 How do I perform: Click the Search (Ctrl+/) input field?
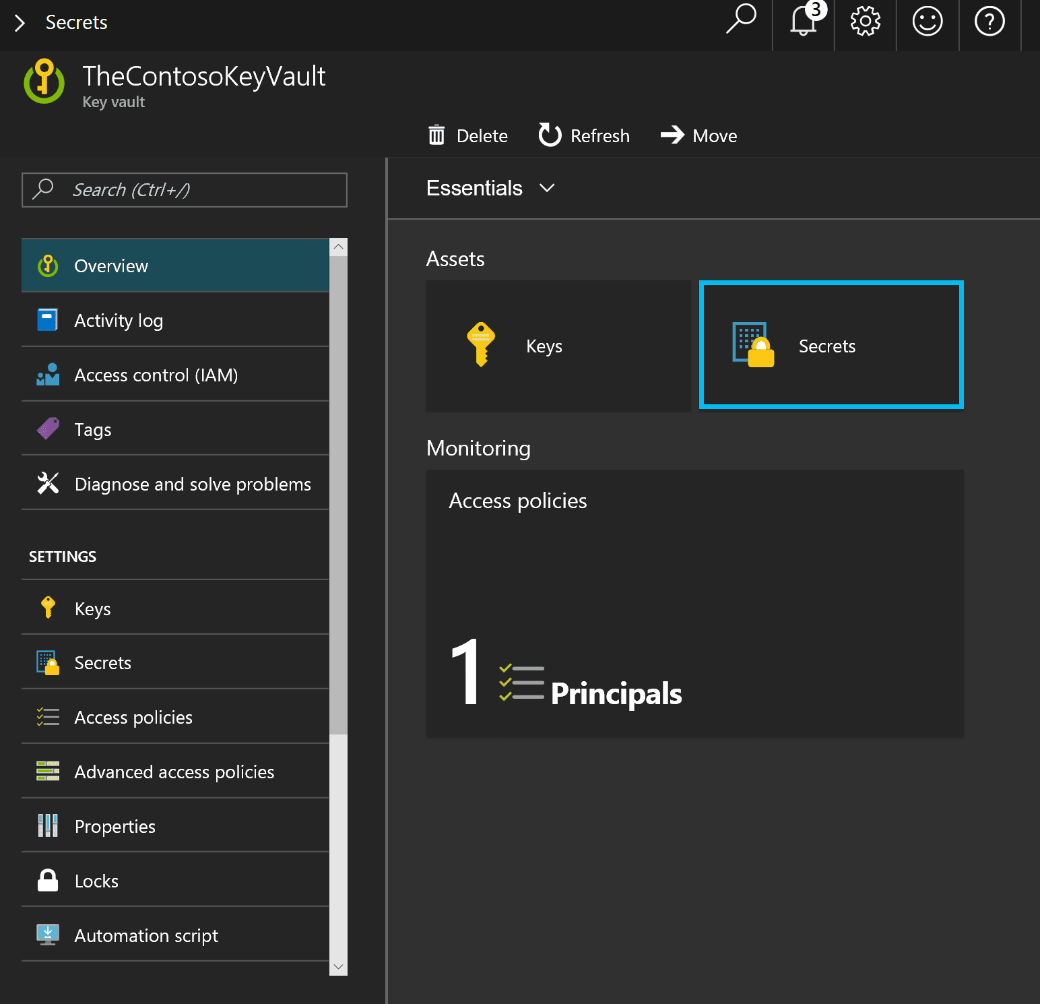pyautogui.click(x=185, y=190)
